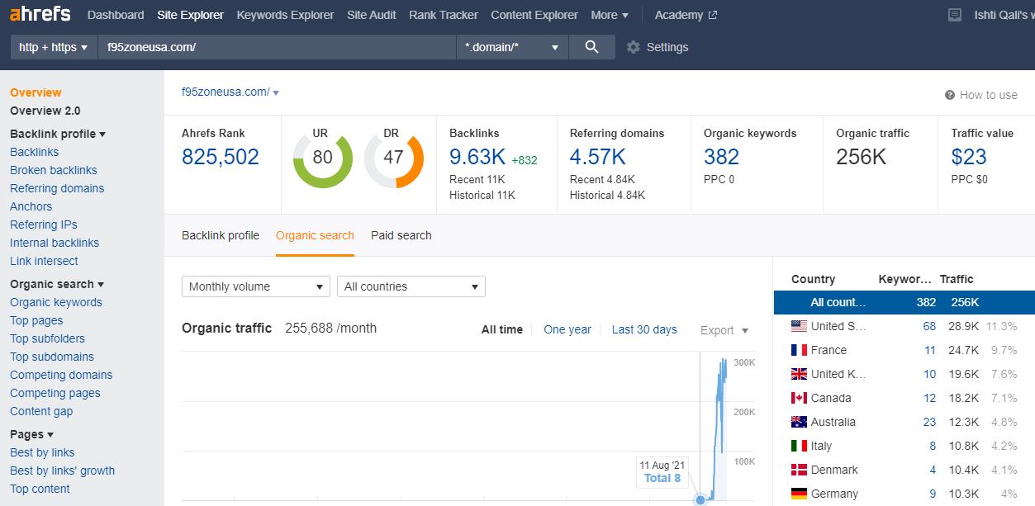Switch to the Paid search tab
The height and width of the screenshot is (506, 1035).
401,235
